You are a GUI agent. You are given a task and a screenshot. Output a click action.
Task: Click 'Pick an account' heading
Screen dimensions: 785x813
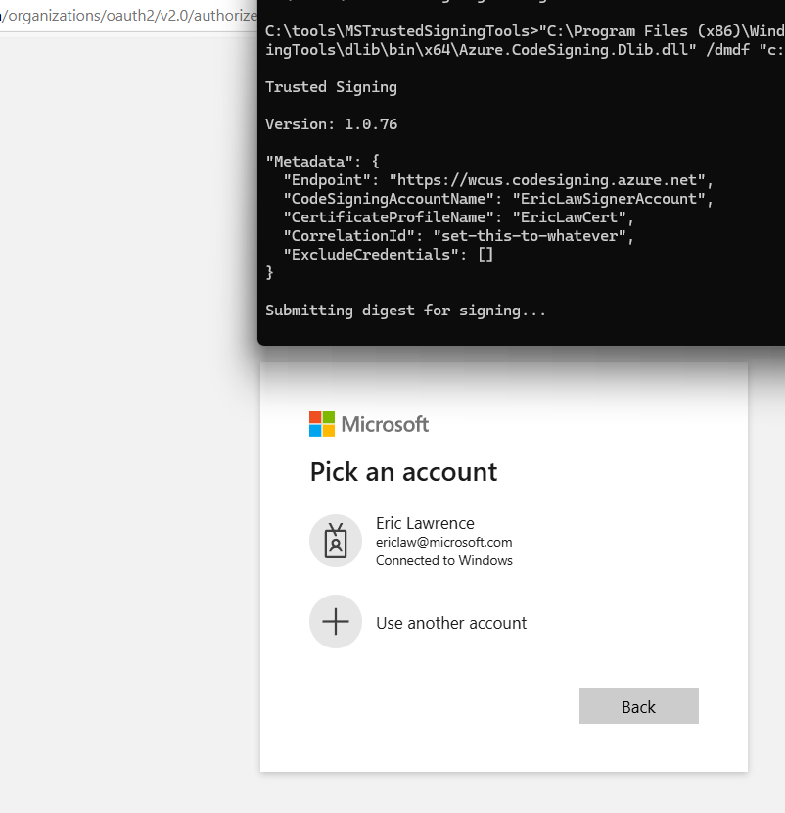(403, 472)
